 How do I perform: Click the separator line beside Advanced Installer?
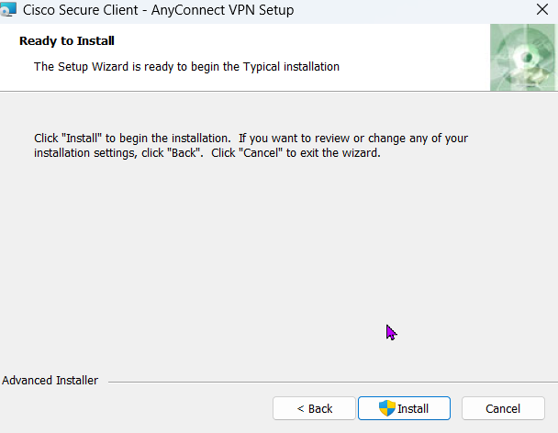click(321, 382)
